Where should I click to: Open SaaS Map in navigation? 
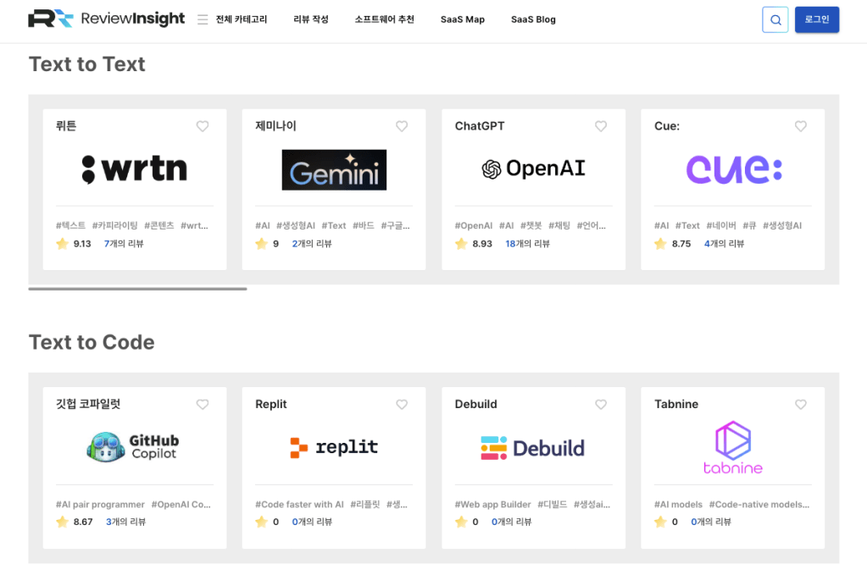(462, 19)
